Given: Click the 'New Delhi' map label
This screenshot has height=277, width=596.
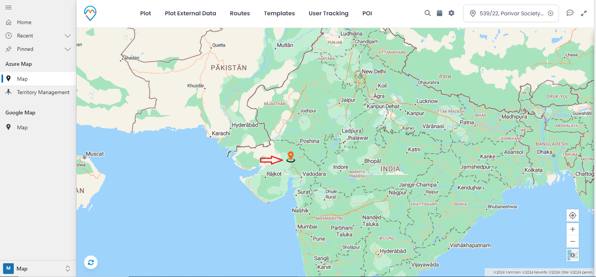Looking at the screenshot, I should tap(374, 72).
